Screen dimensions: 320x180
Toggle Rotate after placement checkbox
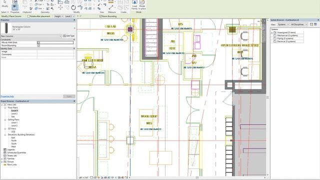(28, 16)
